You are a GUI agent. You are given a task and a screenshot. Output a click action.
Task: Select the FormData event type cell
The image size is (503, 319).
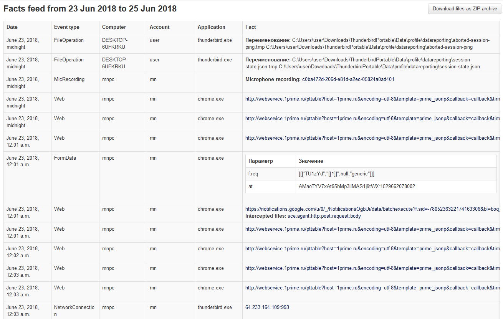[65, 158]
